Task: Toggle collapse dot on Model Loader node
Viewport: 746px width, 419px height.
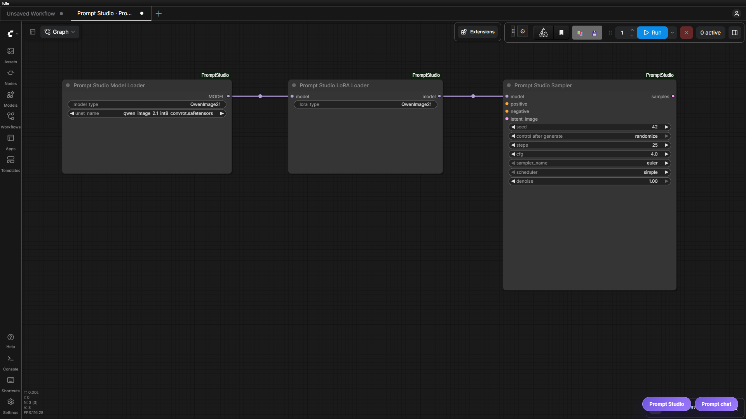Action: click(x=68, y=85)
